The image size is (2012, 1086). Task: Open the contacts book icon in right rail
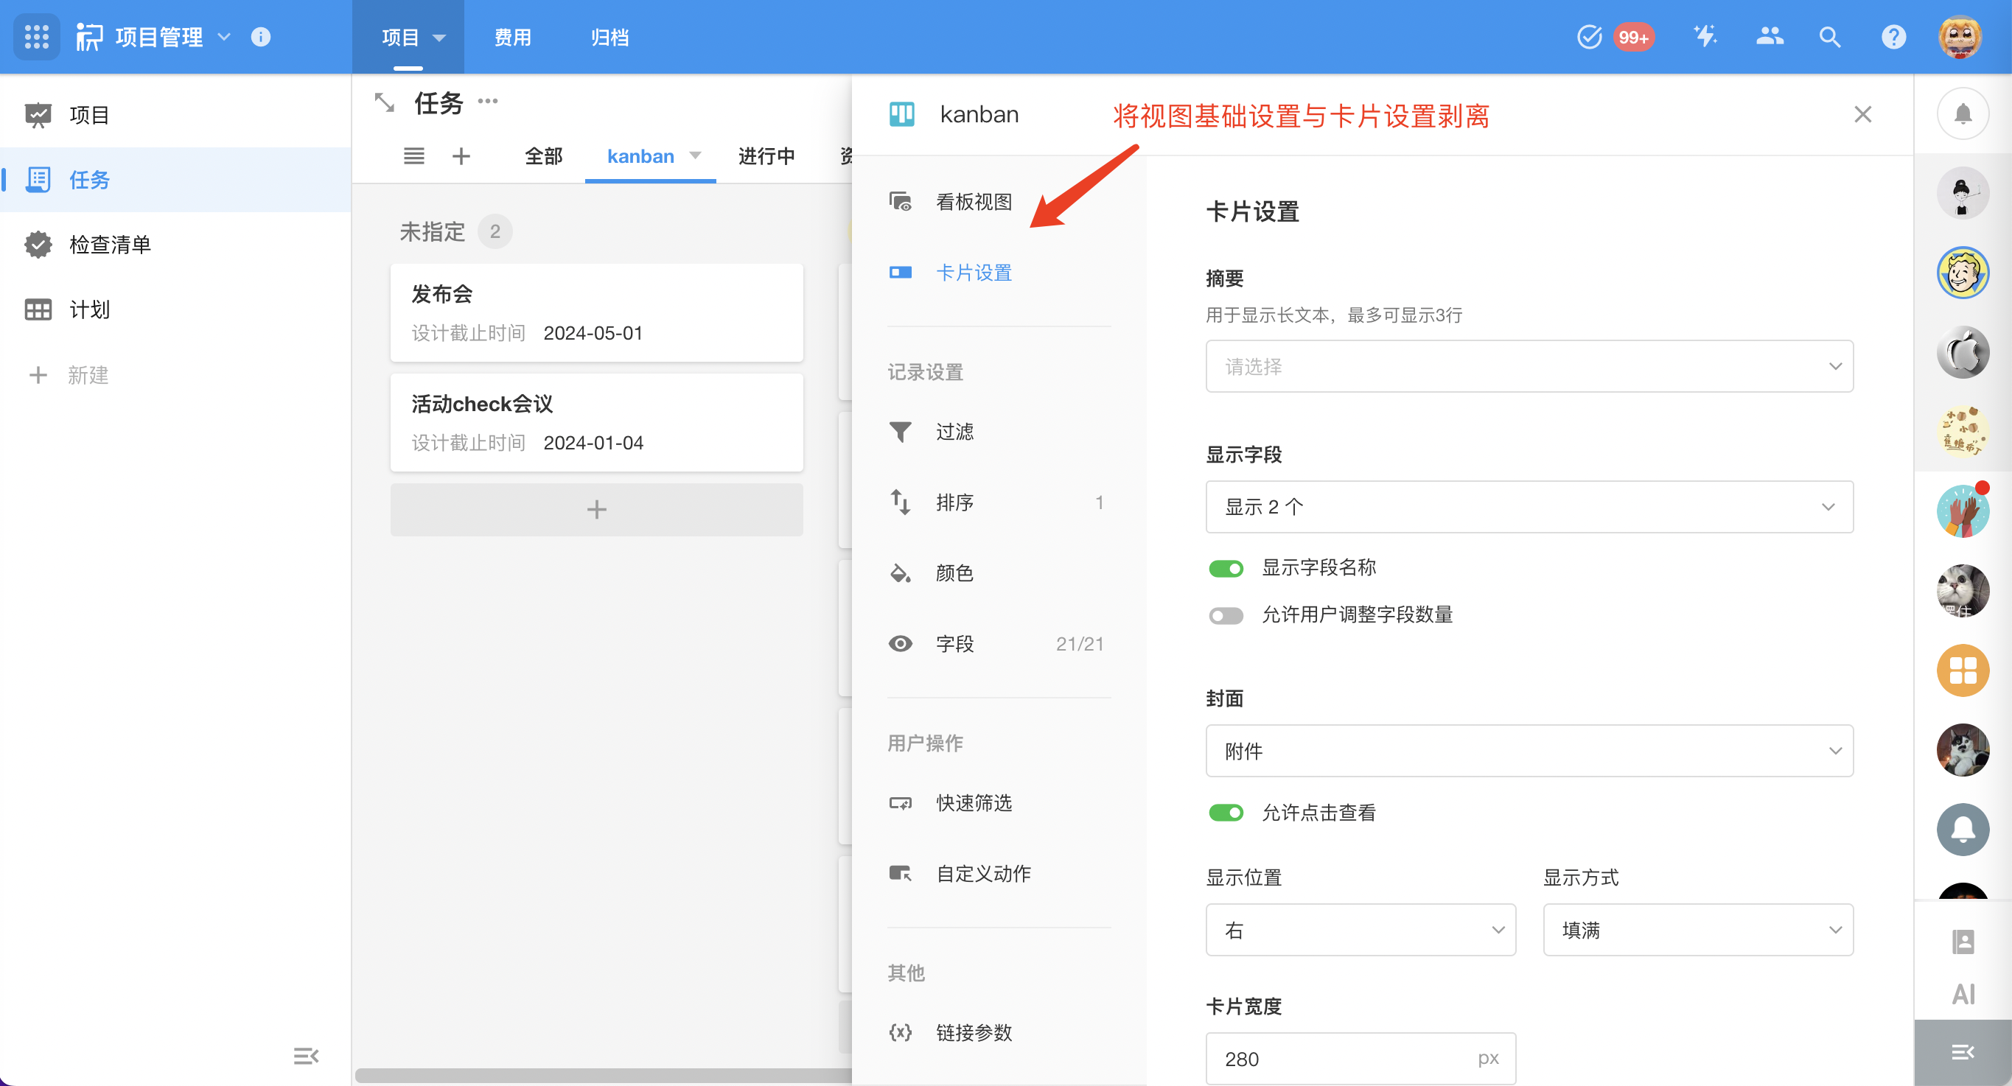tap(1963, 942)
